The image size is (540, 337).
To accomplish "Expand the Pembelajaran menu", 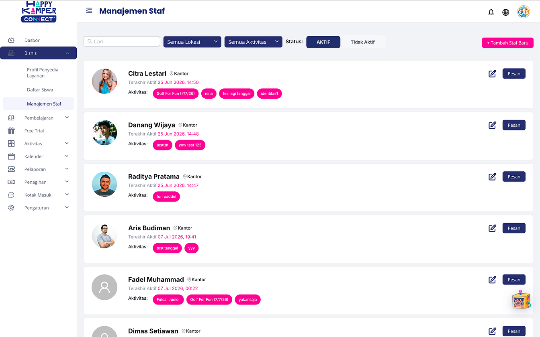I will [67, 118].
